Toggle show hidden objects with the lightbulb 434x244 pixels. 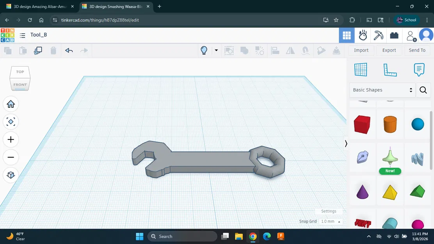(203, 50)
